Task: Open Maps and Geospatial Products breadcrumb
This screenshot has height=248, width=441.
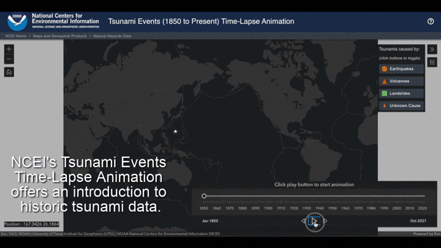Action: [59, 36]
